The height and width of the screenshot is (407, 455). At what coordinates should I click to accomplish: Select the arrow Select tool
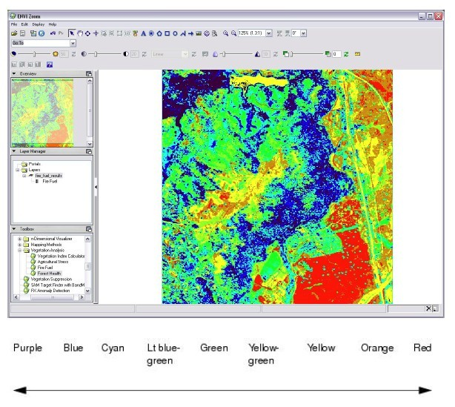pos(72,33)
